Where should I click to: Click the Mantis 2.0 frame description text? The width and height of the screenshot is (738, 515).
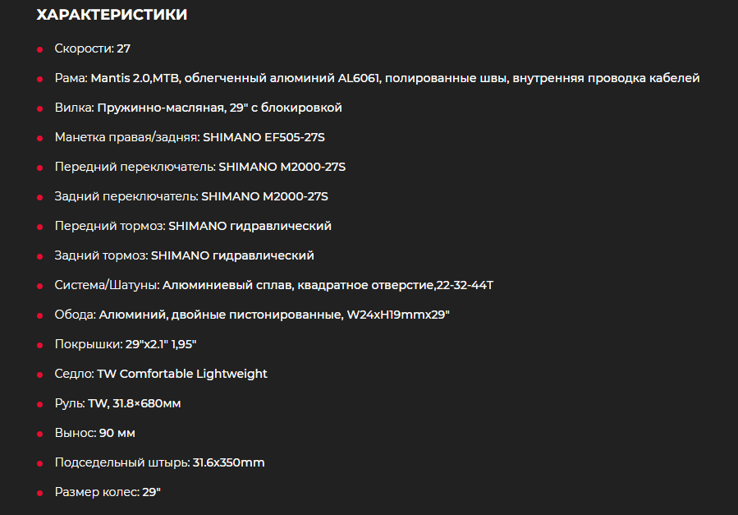(x=395, y=78)
